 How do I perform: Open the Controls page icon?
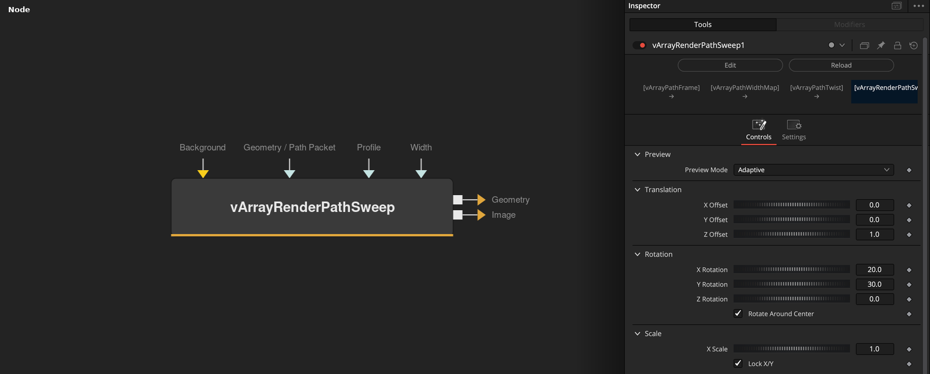point(759,130)
